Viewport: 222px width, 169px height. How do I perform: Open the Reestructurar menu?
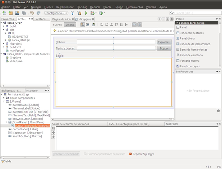pos(65,7)
